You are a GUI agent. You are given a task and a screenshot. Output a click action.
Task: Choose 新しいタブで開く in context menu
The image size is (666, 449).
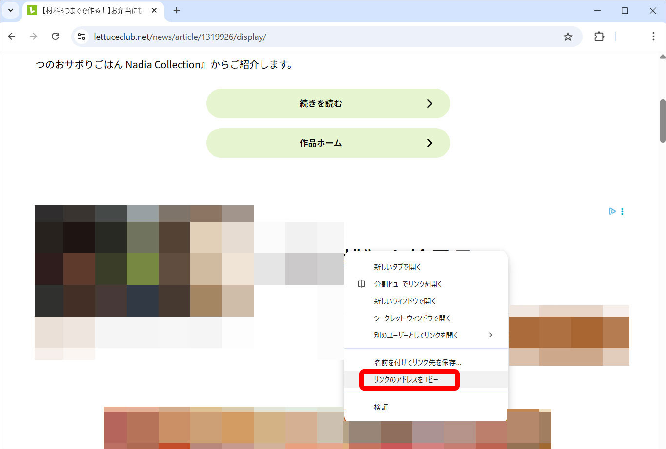tap(397, 267)
